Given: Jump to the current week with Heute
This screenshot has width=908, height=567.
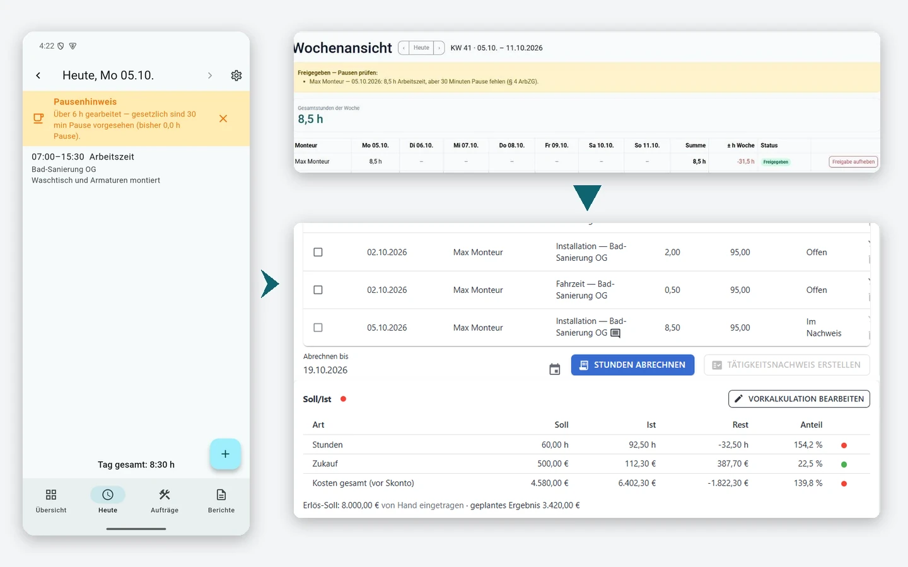Looking at the screenshot, I should tap(421, 48).
